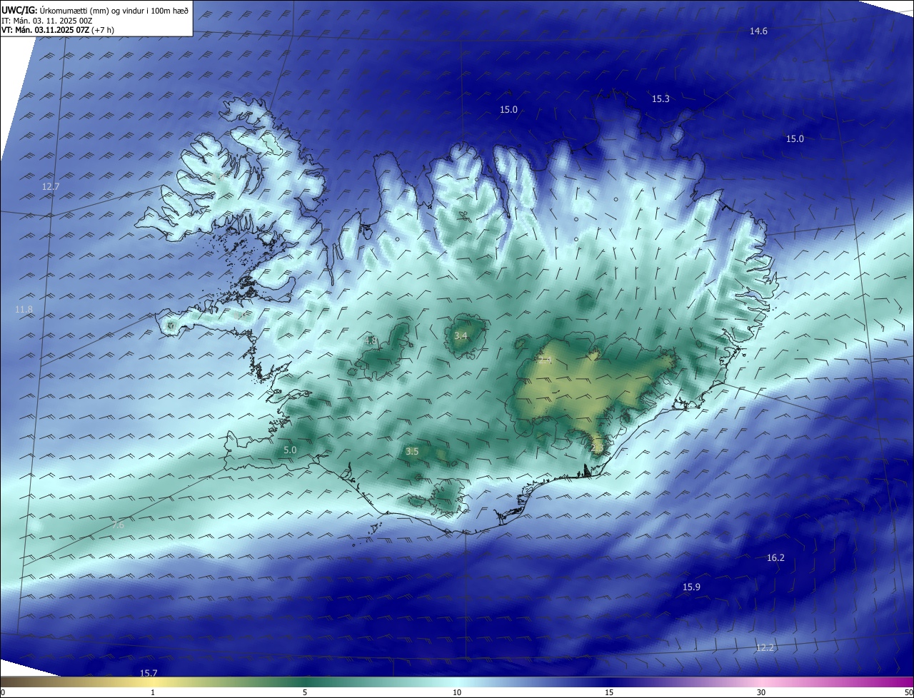The width and height of the screenshot is (914, 698).
Task: Click the 15 tick on the color scale
Action: point(609,692)
